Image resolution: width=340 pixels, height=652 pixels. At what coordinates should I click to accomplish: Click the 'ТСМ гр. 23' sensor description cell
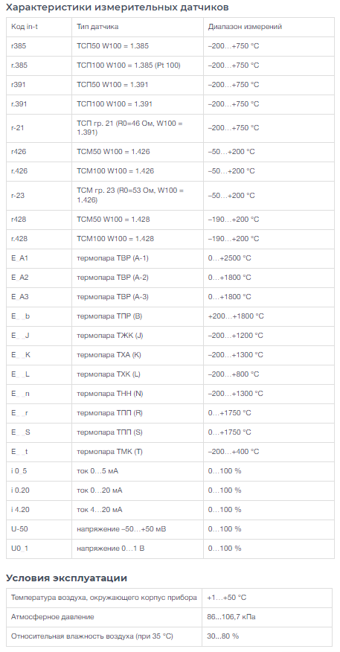(138, 196)
